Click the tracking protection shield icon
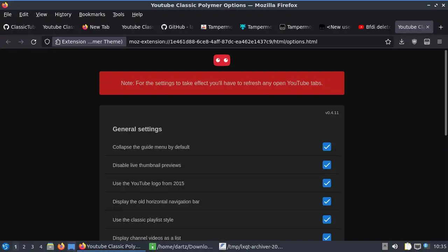This screenshot has width=448, height=252. click(x=47, y=42)
